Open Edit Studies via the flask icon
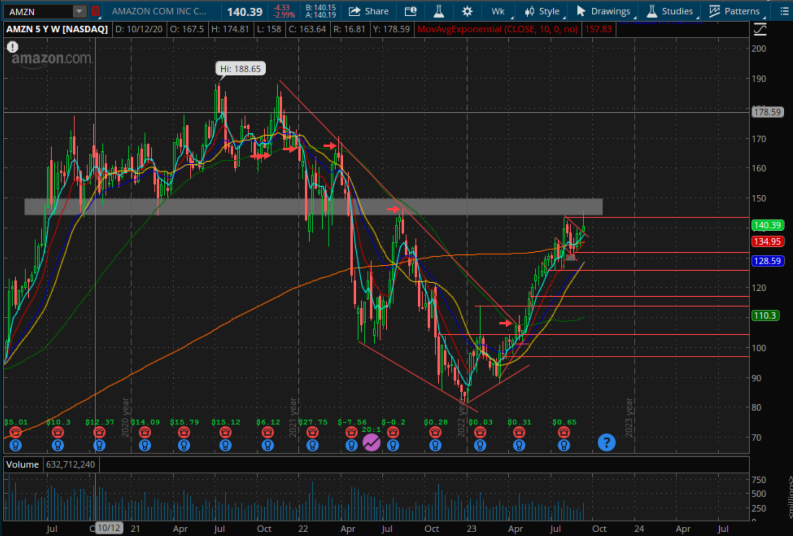The height and width of the screenshot is (536, 793). (x=439, y=11)
